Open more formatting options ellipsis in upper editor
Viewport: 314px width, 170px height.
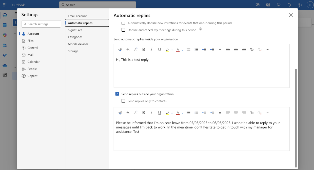tap(267, 50)
